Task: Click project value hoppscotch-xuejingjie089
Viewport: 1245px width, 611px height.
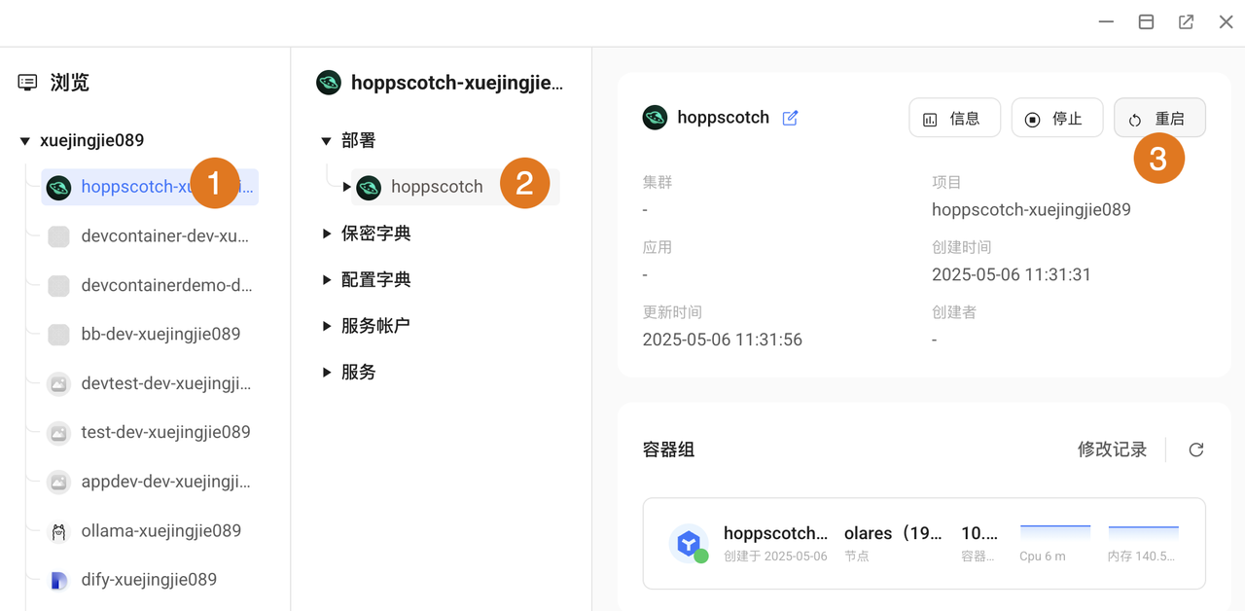Action: 1031,210
